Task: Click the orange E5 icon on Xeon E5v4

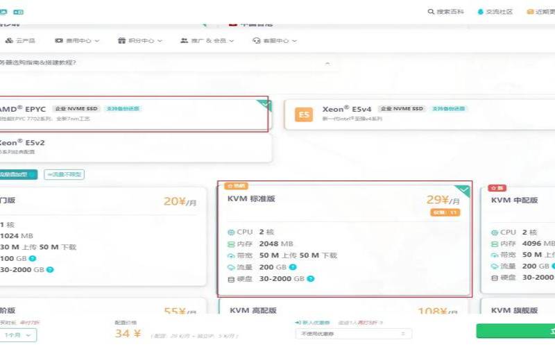Action: [x=304, y=115]
